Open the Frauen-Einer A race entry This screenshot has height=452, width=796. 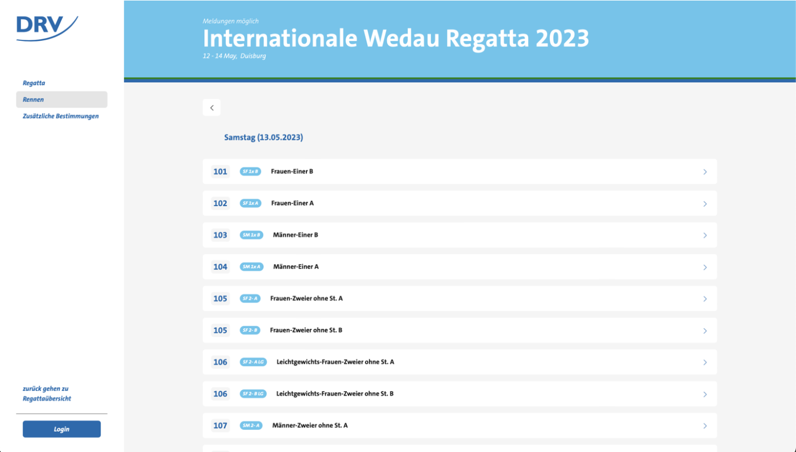tap(292, 203)
